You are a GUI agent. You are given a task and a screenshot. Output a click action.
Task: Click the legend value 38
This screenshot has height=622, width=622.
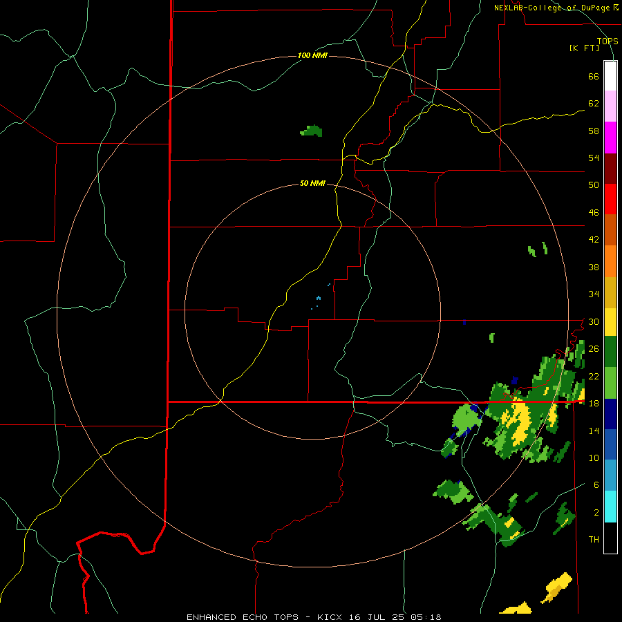pos(594,267)
